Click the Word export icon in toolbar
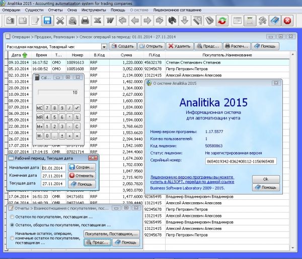 click(x=110, y=21)
